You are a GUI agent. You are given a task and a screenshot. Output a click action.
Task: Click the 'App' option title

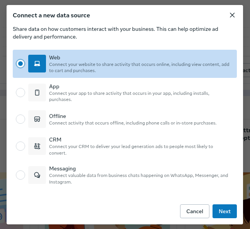(54, 87)
